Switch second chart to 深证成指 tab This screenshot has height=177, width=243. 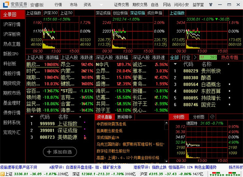point(103,13)
